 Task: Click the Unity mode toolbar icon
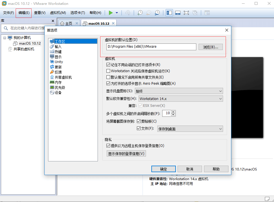195,13
